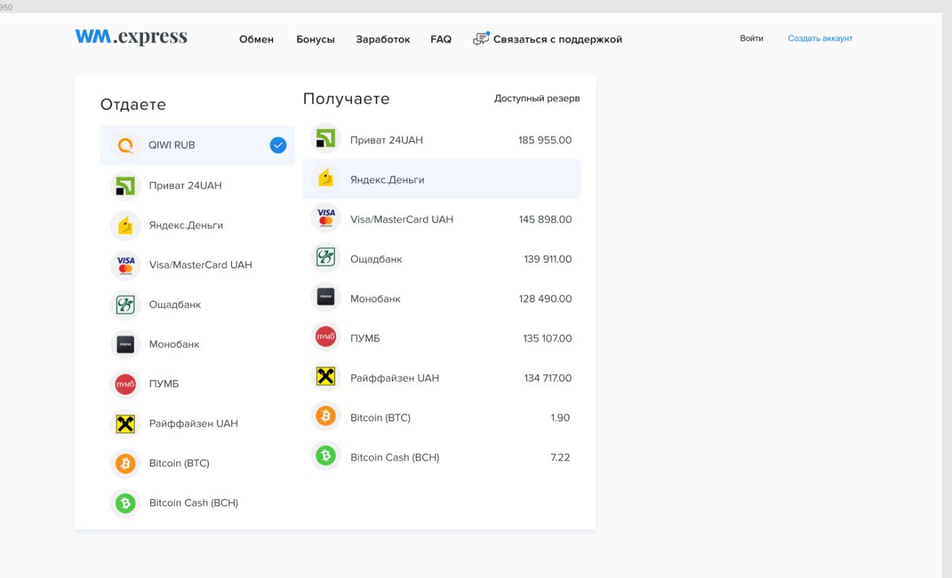The width and height of the screenshot is (952, 578).
Task: Choose Приват 24UAH label in Получаете
Action: point(387,140)
